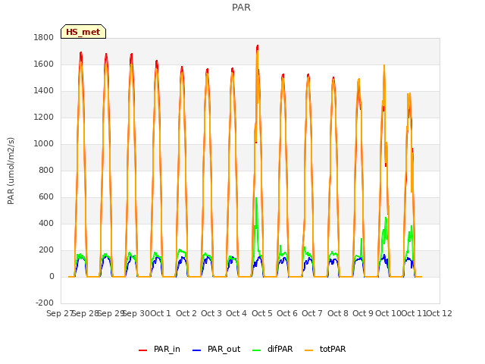The height and width of the screenshot is (364, 485).
Task: Click the Oct 3 x-axis label
Action: click(211, 313)
